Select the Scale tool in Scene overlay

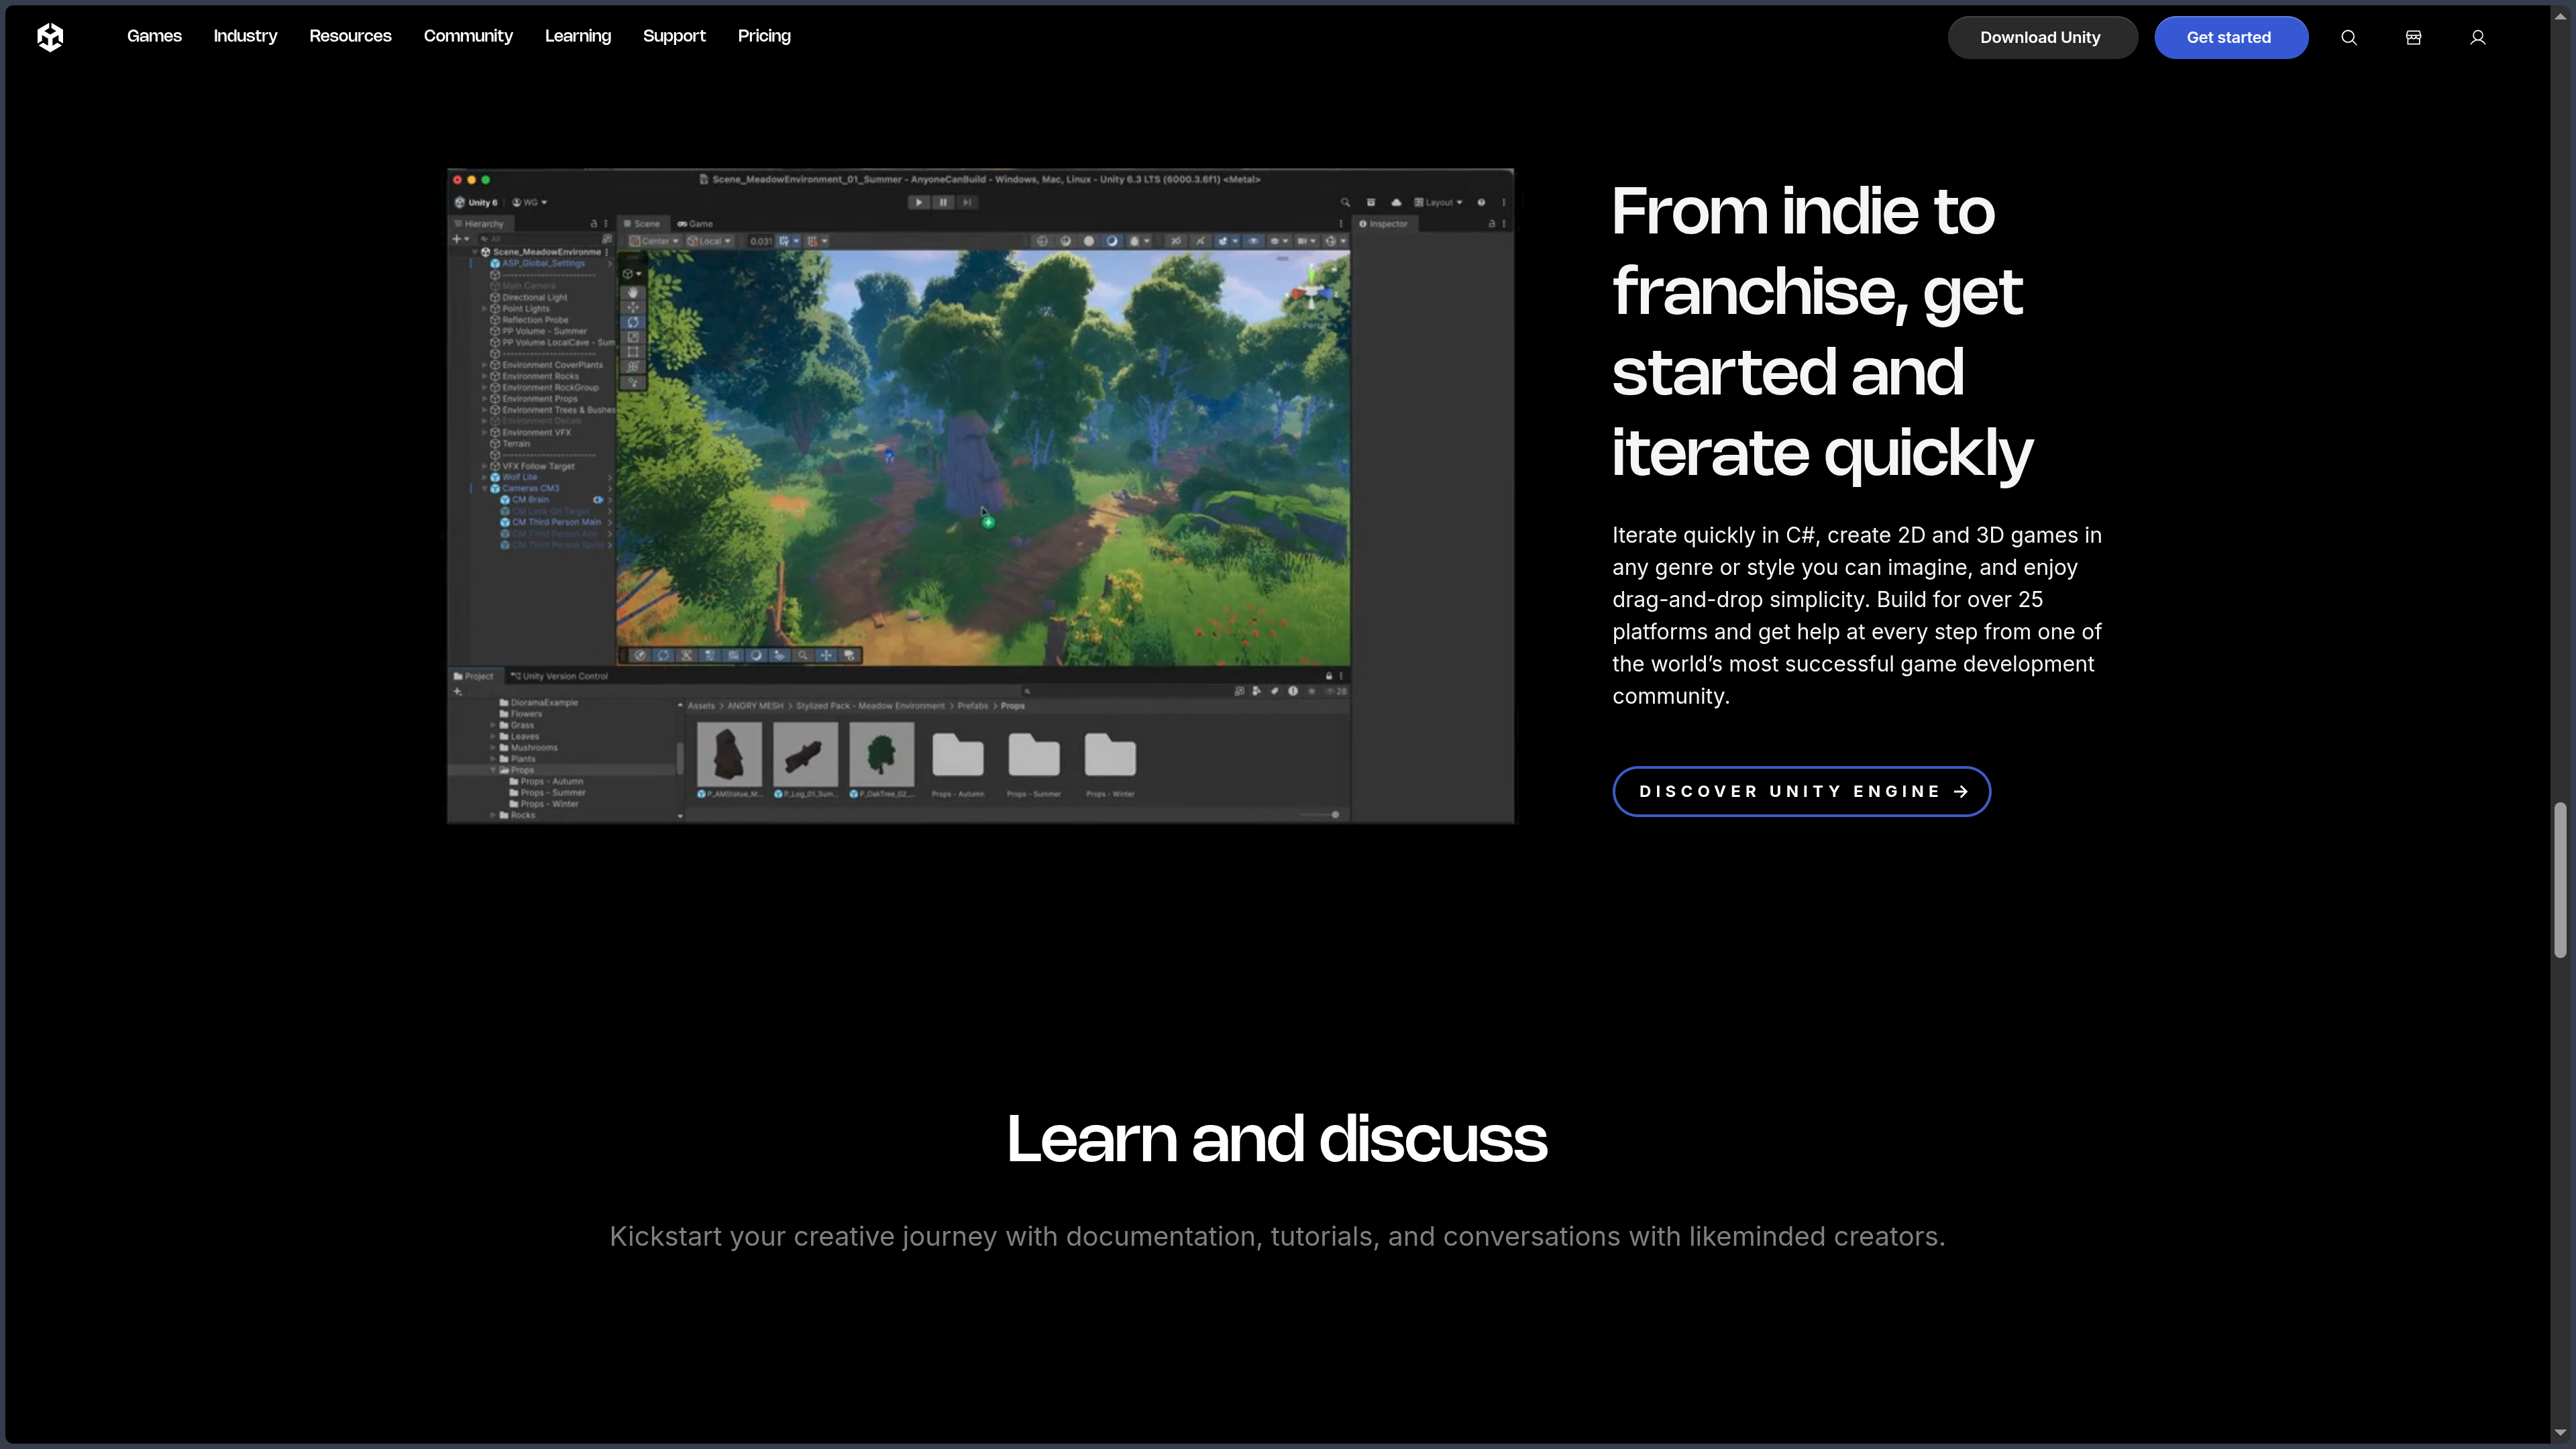[633, 338]
